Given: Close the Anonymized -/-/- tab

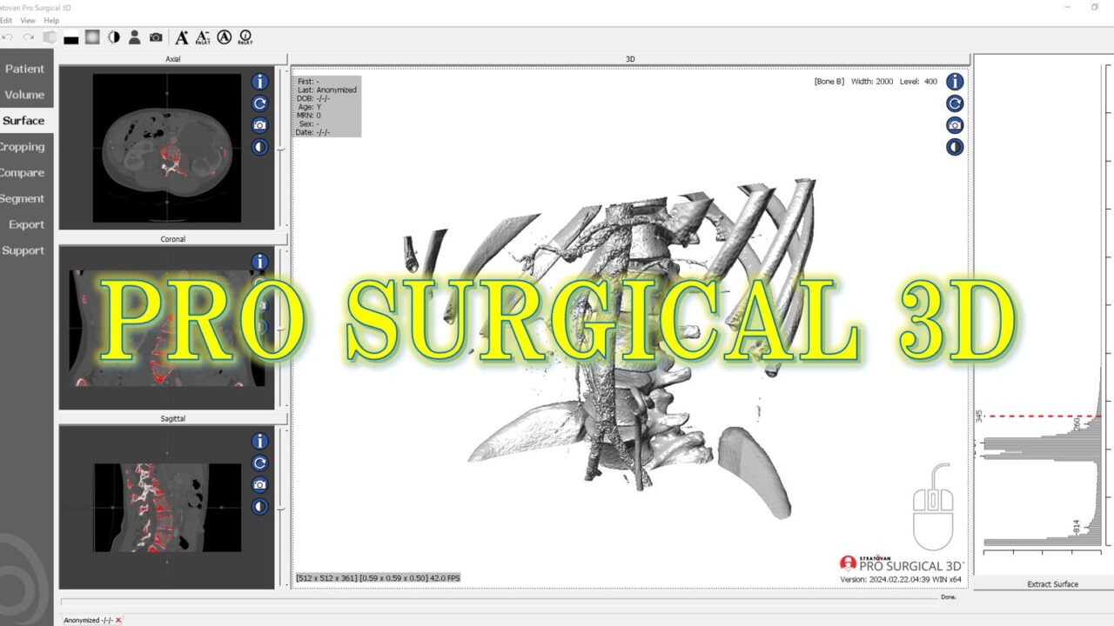Looking at the screenshot, I should [118, 620].
